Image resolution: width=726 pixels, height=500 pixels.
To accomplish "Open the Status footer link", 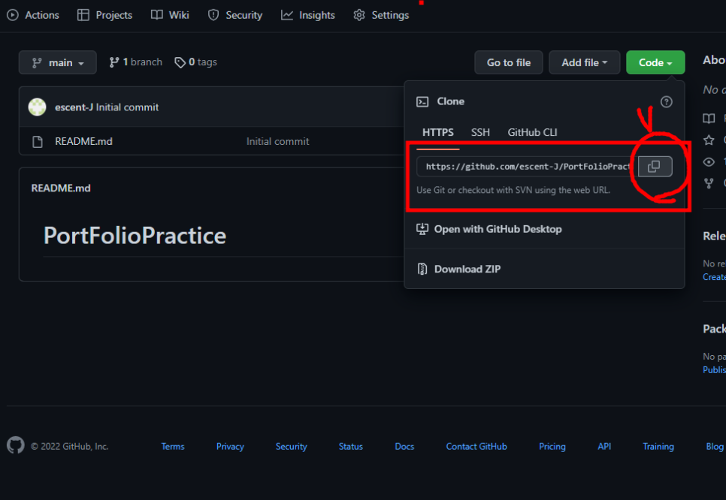I will (x=350, y=447).
